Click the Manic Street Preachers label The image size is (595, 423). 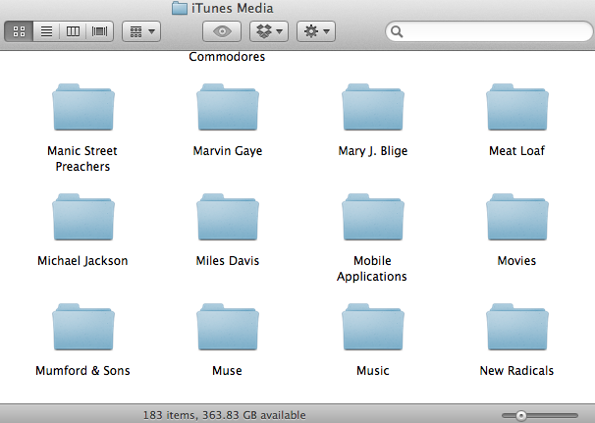click(82, 159)
